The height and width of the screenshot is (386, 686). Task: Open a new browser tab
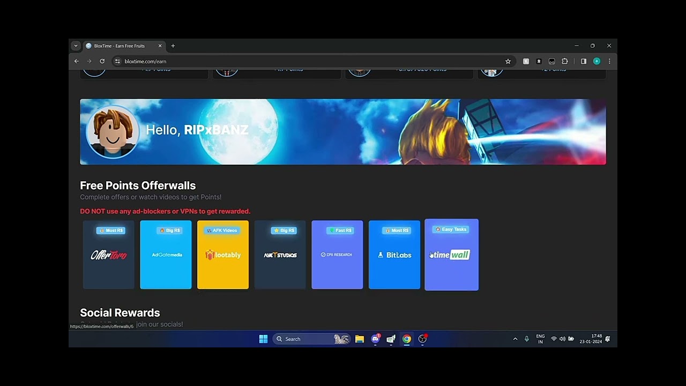[x=173, y=46]
